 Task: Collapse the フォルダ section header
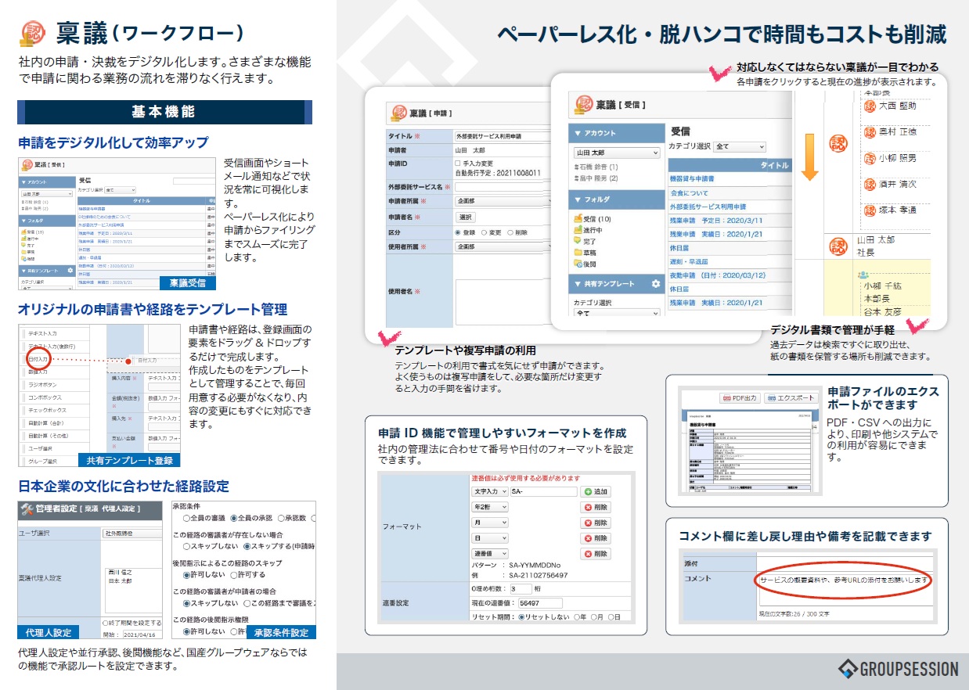[617, 199]
